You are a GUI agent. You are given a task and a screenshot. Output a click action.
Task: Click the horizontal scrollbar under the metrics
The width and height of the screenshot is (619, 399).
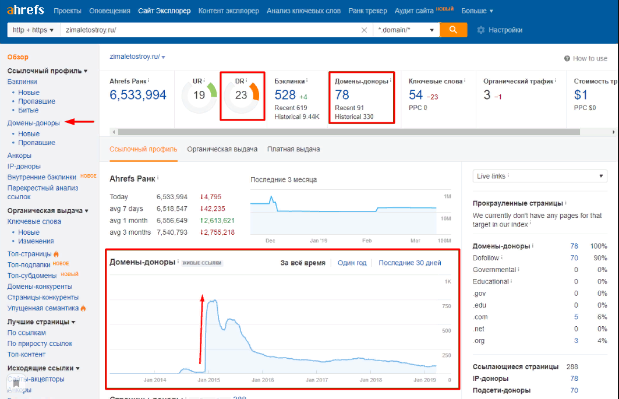(x=349, y=132)
